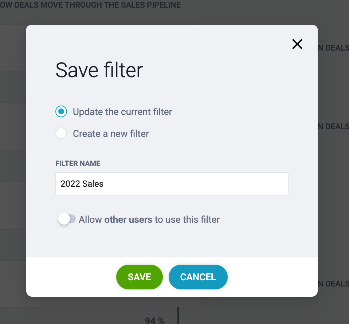Enable the Allow other users toggle switch
Viewport: 349px width, 324px height.
pos(67,219)
